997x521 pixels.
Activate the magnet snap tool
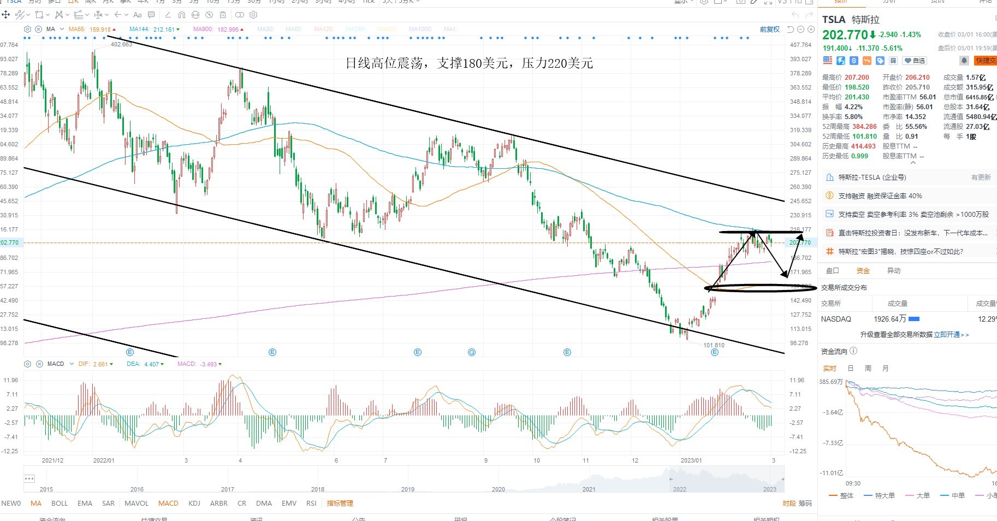(x=182, y=15)
